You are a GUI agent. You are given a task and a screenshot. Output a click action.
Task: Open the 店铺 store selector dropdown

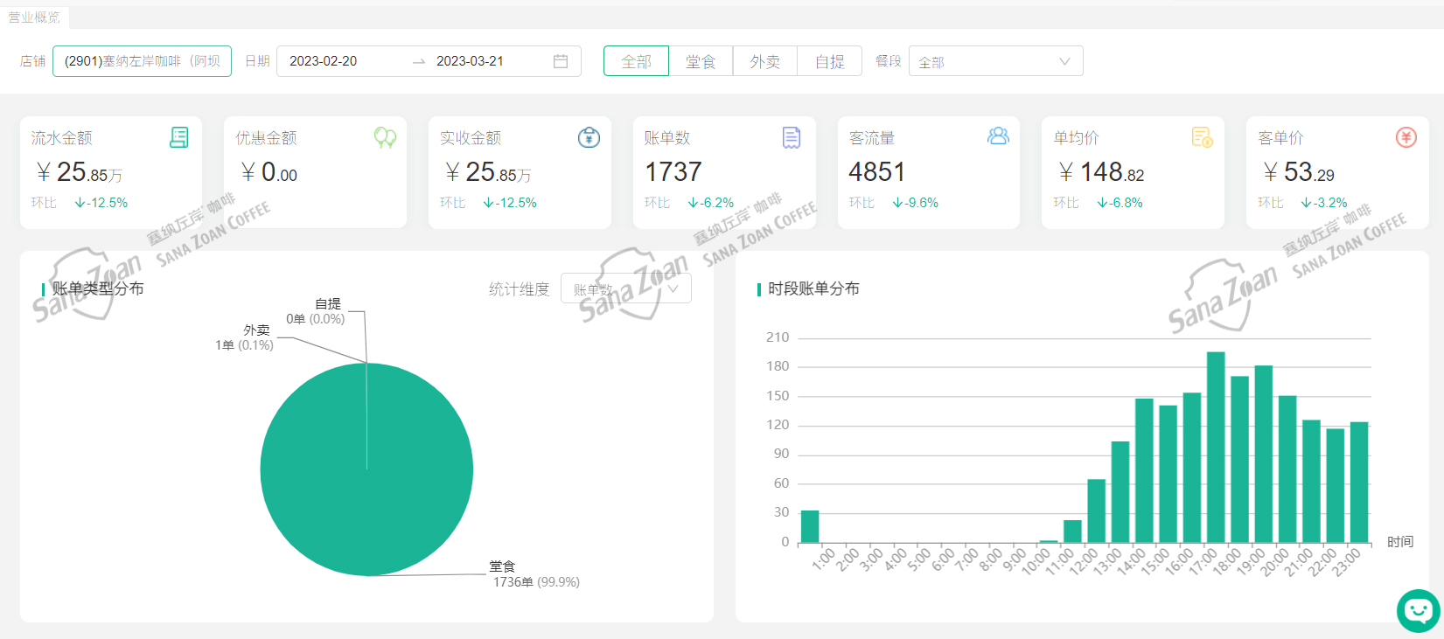(x=142, y=61)
